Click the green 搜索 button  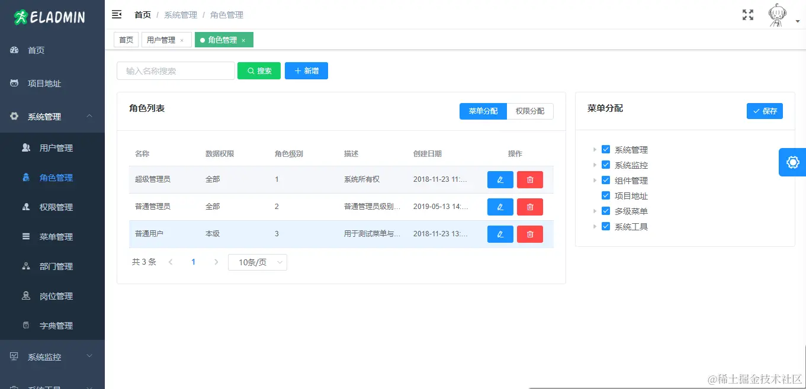point(259,71)
